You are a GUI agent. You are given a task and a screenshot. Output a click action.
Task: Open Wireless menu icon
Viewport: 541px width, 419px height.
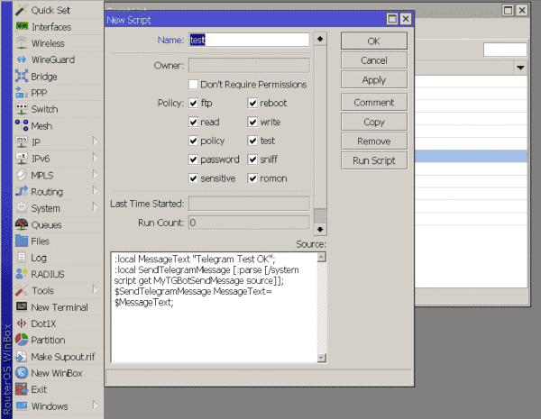point(22,43)
